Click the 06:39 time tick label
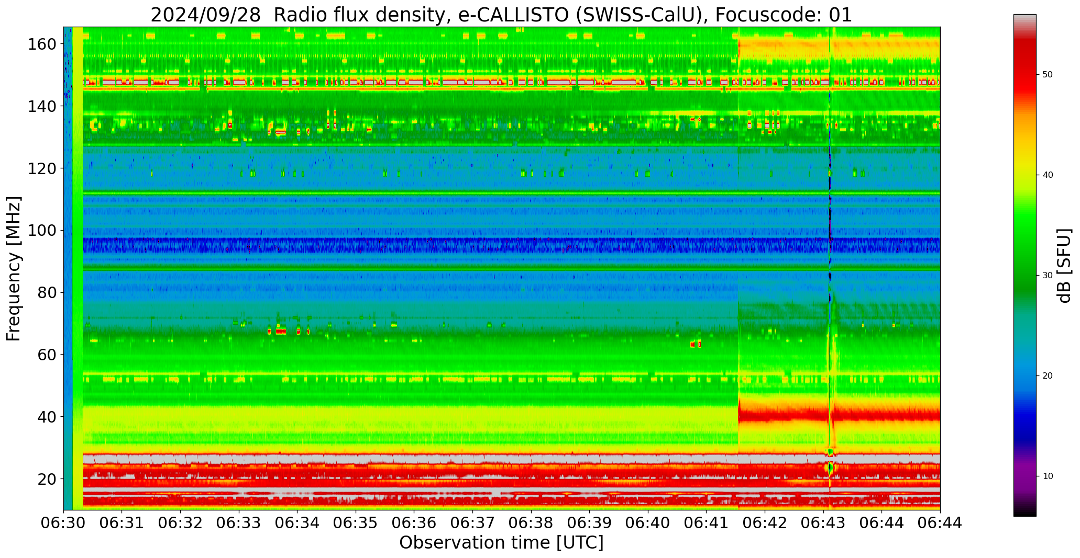The width and height of the screenshot is (1080, 558). (590, 522)
